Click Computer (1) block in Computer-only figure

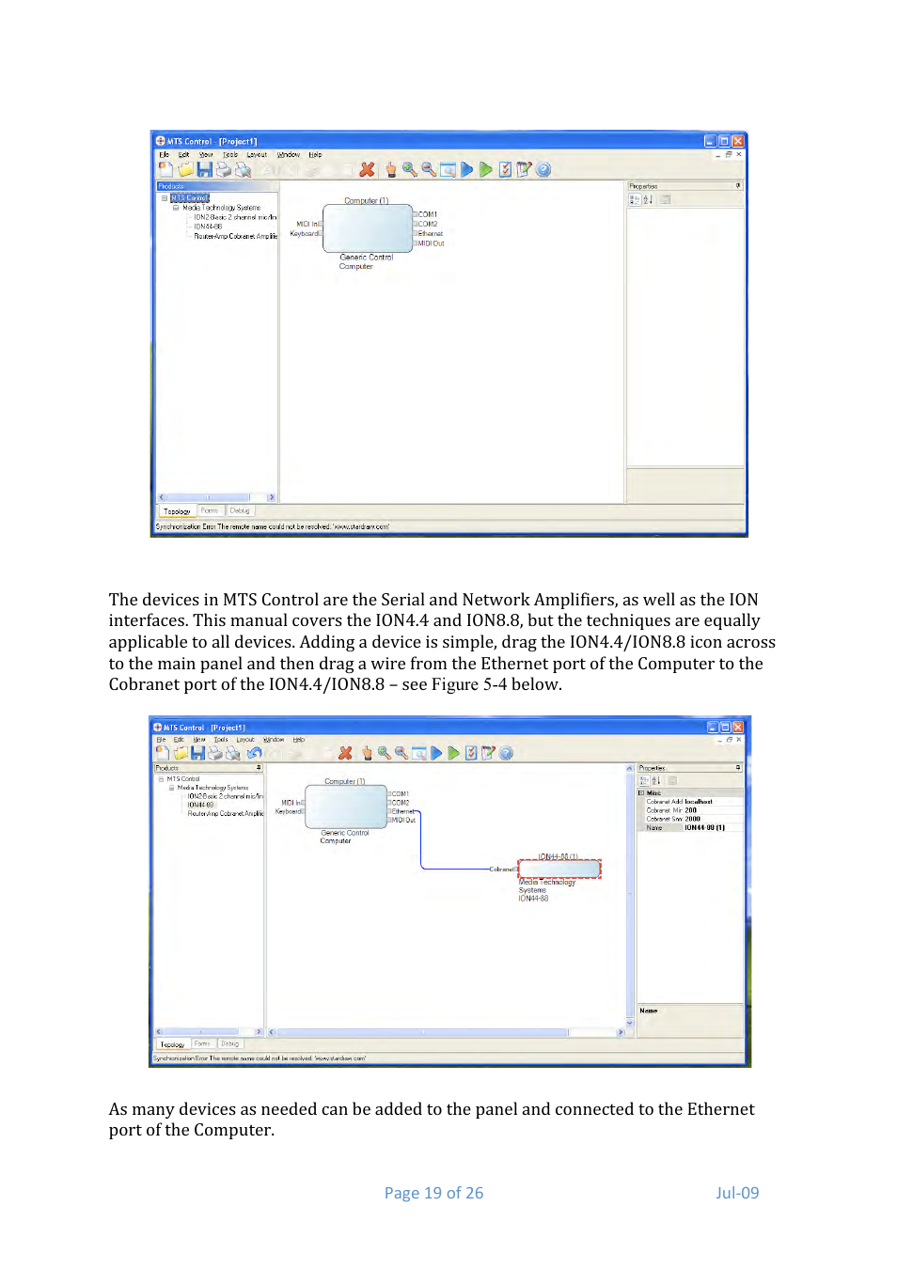tap(368, 227)
